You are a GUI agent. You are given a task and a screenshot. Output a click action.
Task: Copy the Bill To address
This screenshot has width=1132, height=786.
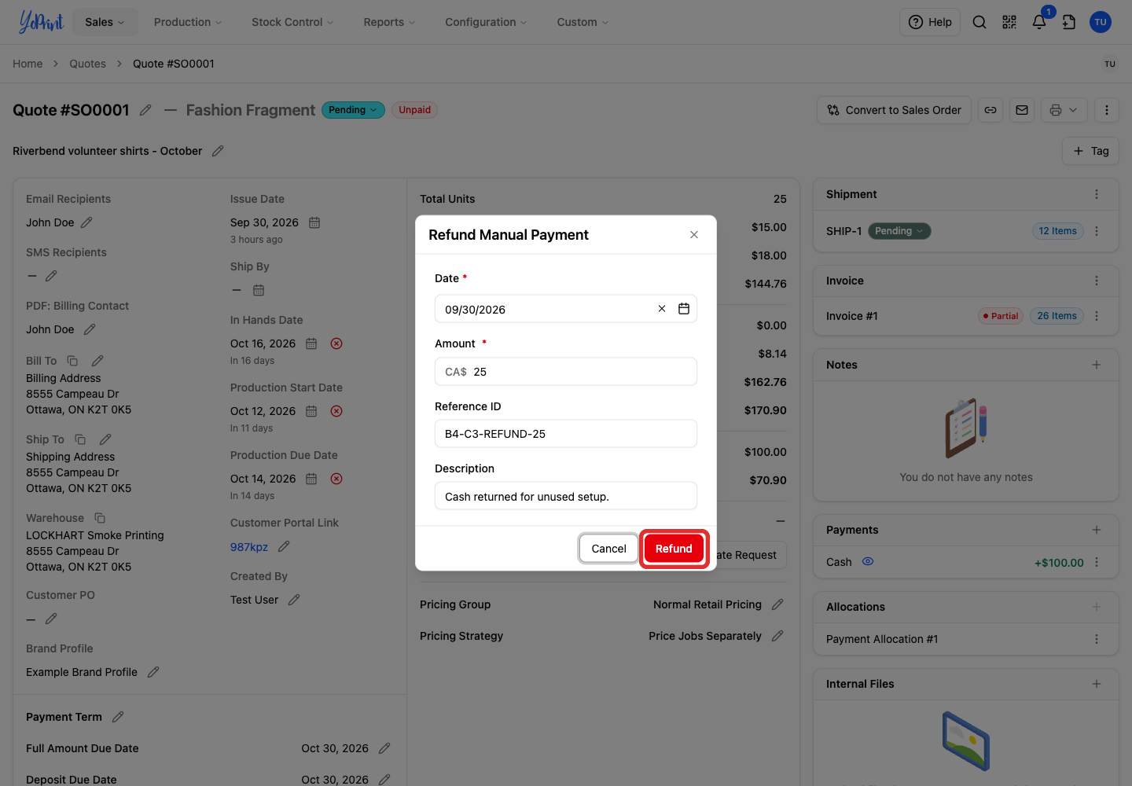72,361
